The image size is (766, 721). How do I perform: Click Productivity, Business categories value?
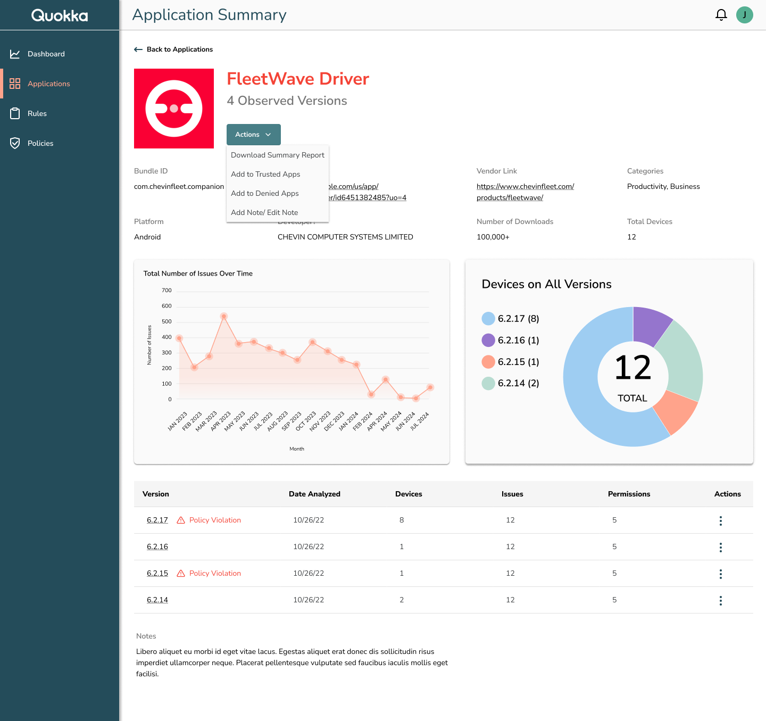tap(663, 186)
